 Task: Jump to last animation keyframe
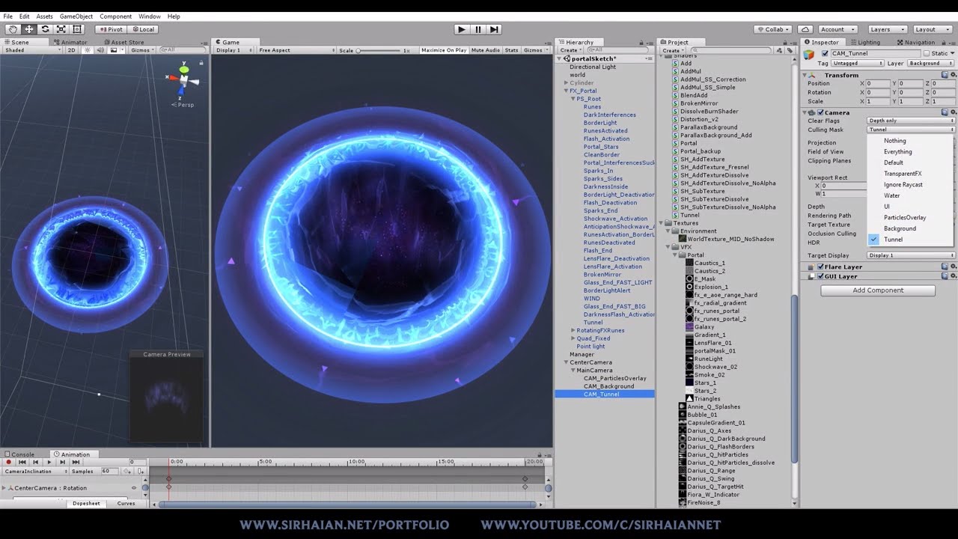[76, 462]
